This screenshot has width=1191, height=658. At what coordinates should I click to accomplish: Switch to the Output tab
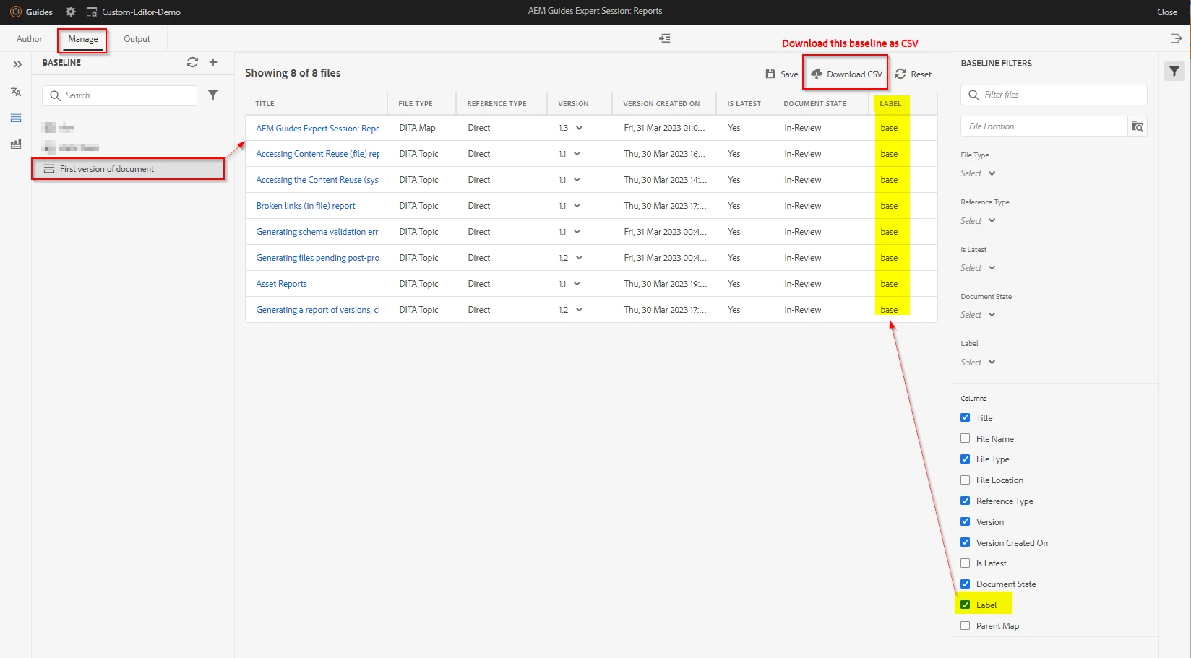tap(137, 39)
